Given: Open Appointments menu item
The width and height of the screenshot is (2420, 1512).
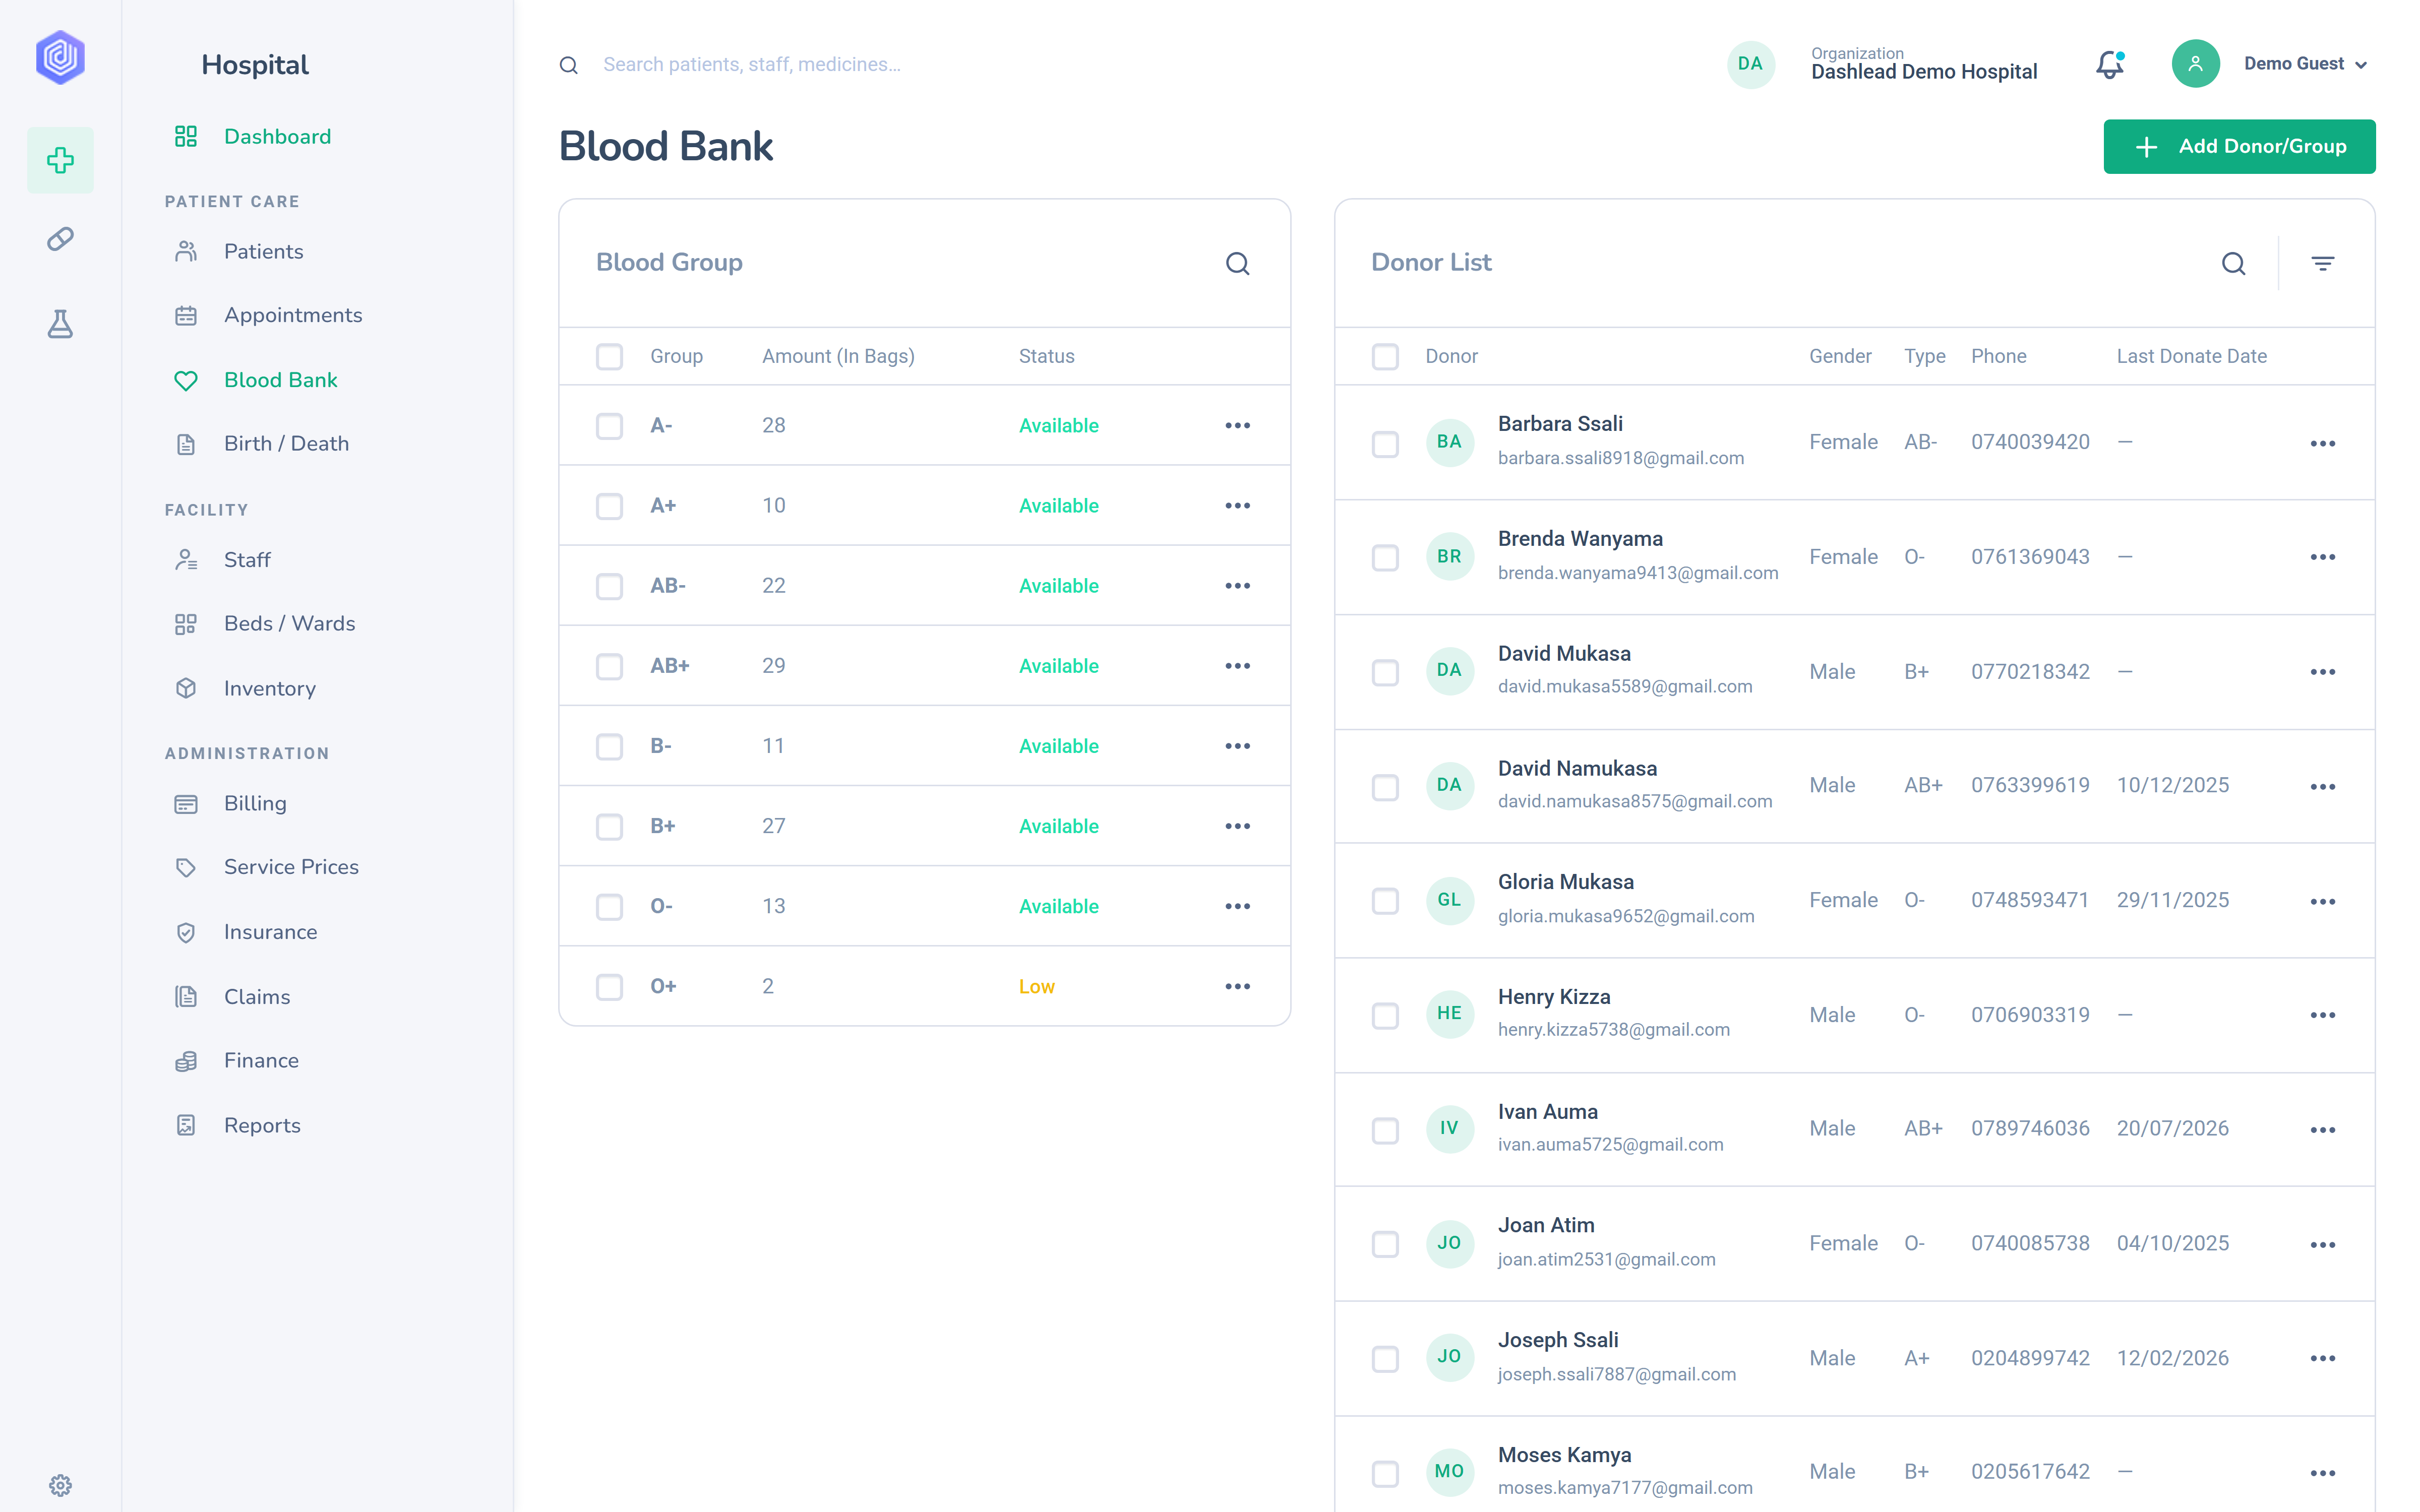Looking at the screenshot, I should pos(292,315).
